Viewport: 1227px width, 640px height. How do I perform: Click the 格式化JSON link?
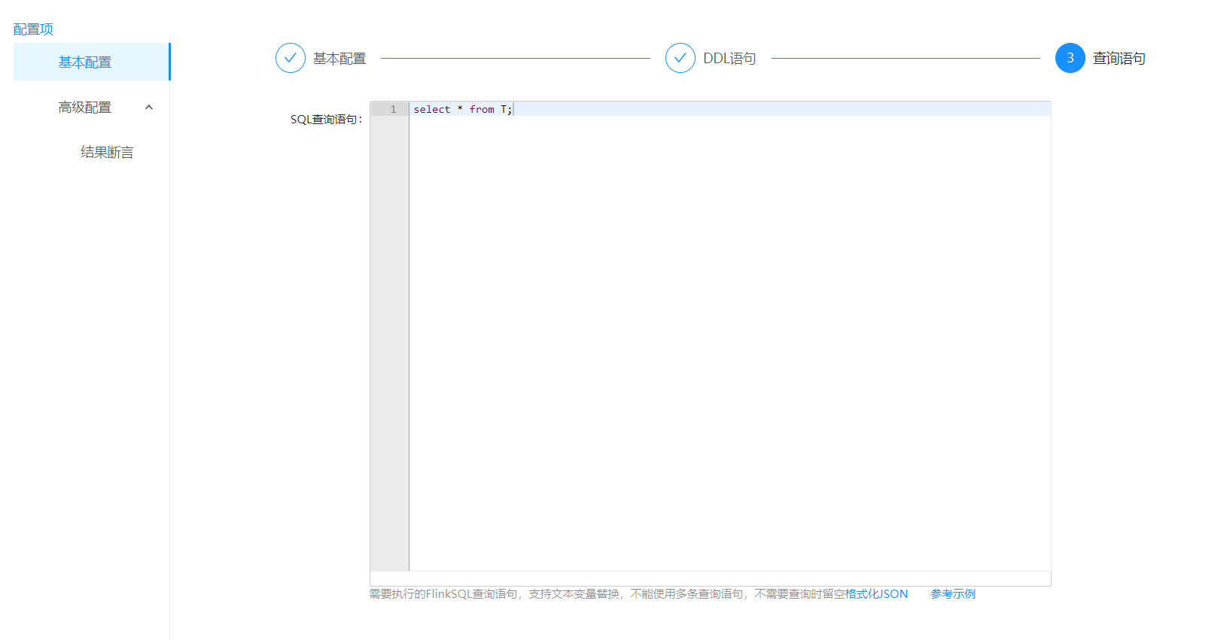click(876, 594)
